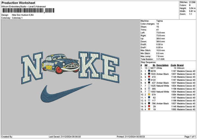Select the 'Colorway 1' value
The height and width of the screenshot is (139, 197).
coord(17,18)
